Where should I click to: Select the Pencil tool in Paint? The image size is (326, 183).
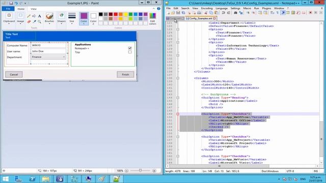click(29, 16)
